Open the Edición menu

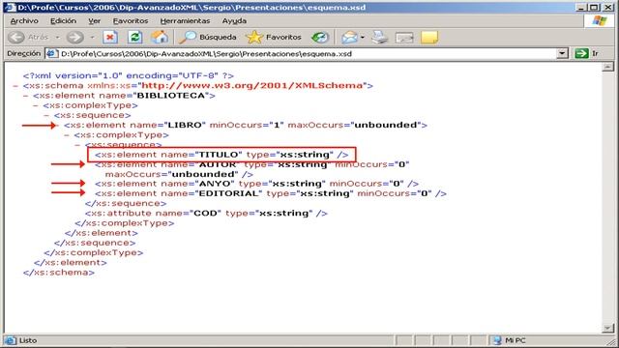63,21
